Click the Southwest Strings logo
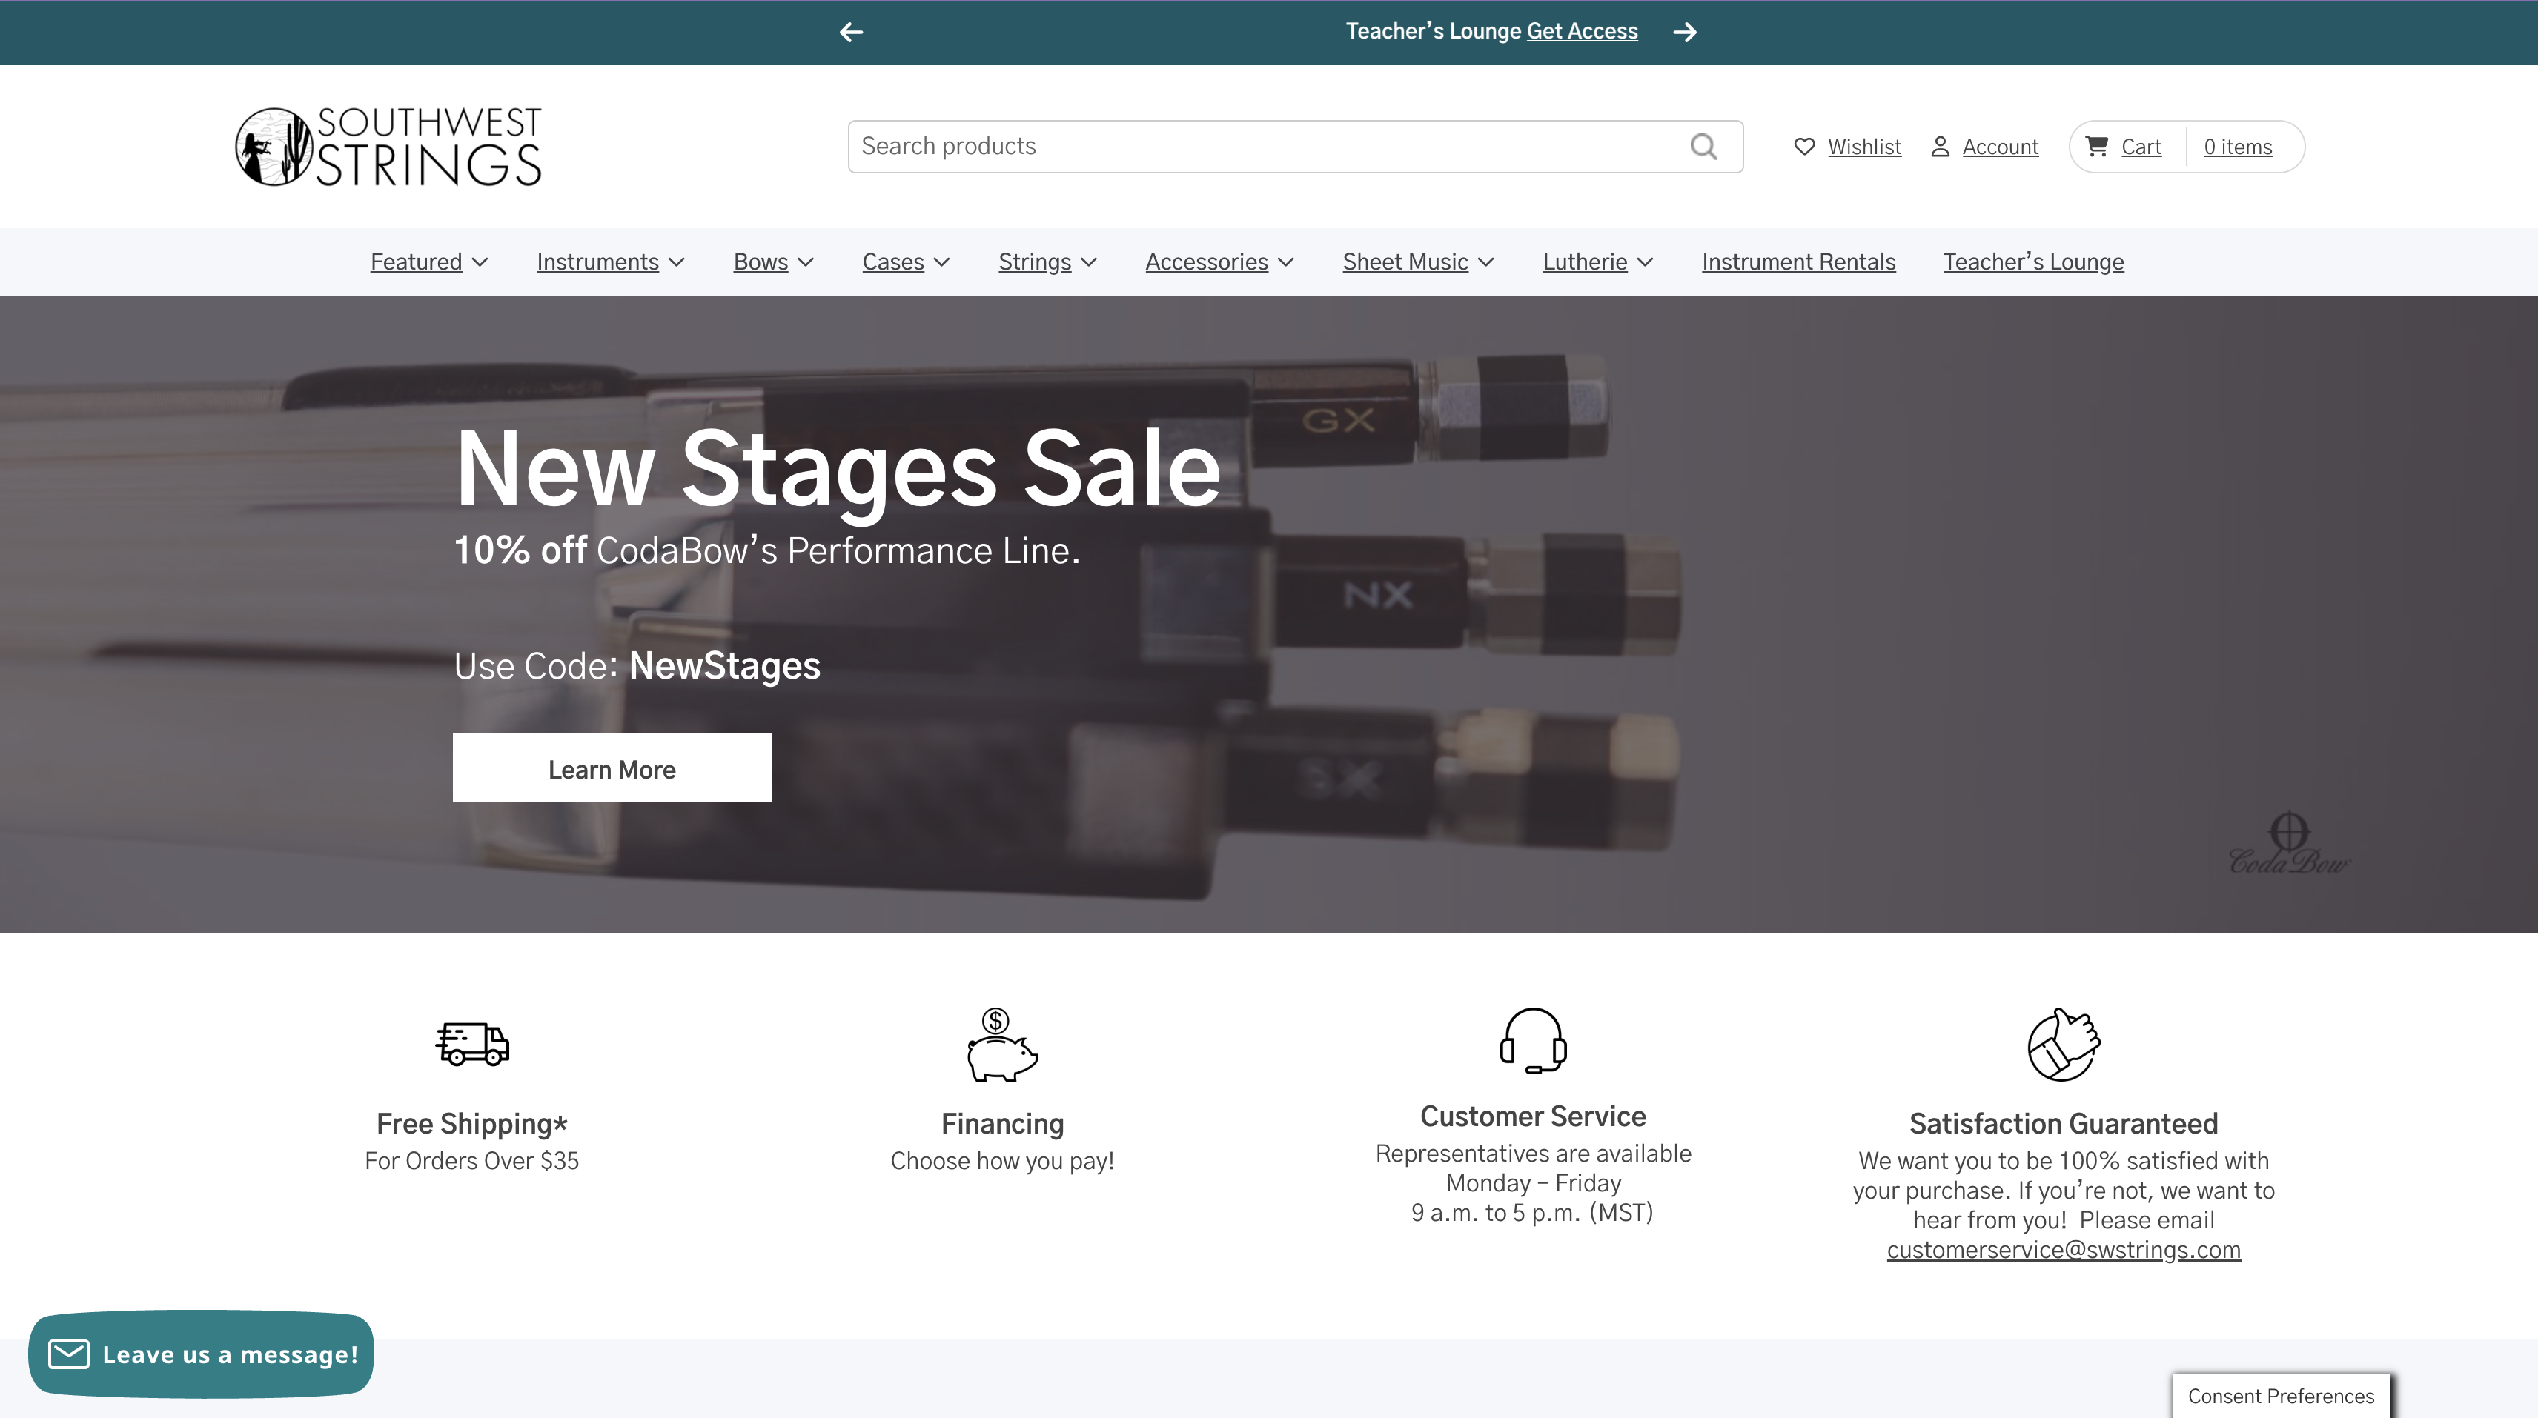 point(388,147)
